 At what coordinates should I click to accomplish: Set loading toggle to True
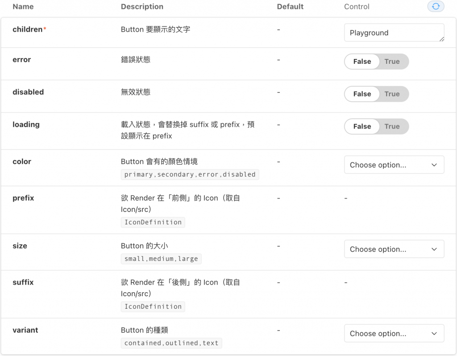(x=392, y=127)
